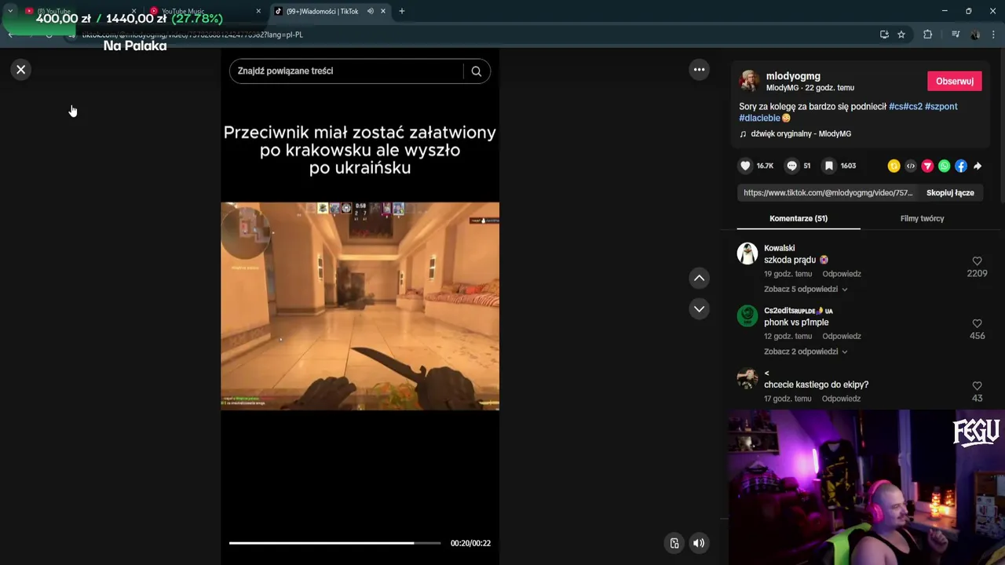Open a new browser tab with plus
The height and width of the screenshot is (565, 1005).
[x=402, y=12]
